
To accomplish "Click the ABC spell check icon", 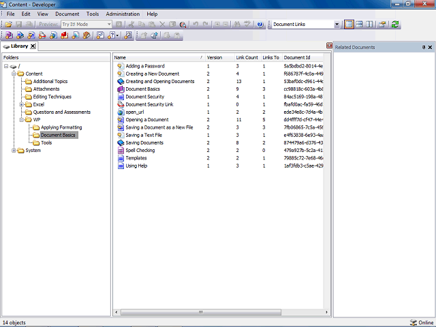I will tap(247, 25).
